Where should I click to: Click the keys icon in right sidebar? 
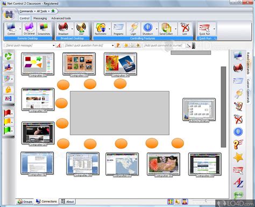point(238,94)
